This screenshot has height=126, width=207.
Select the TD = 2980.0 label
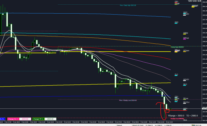192,116
